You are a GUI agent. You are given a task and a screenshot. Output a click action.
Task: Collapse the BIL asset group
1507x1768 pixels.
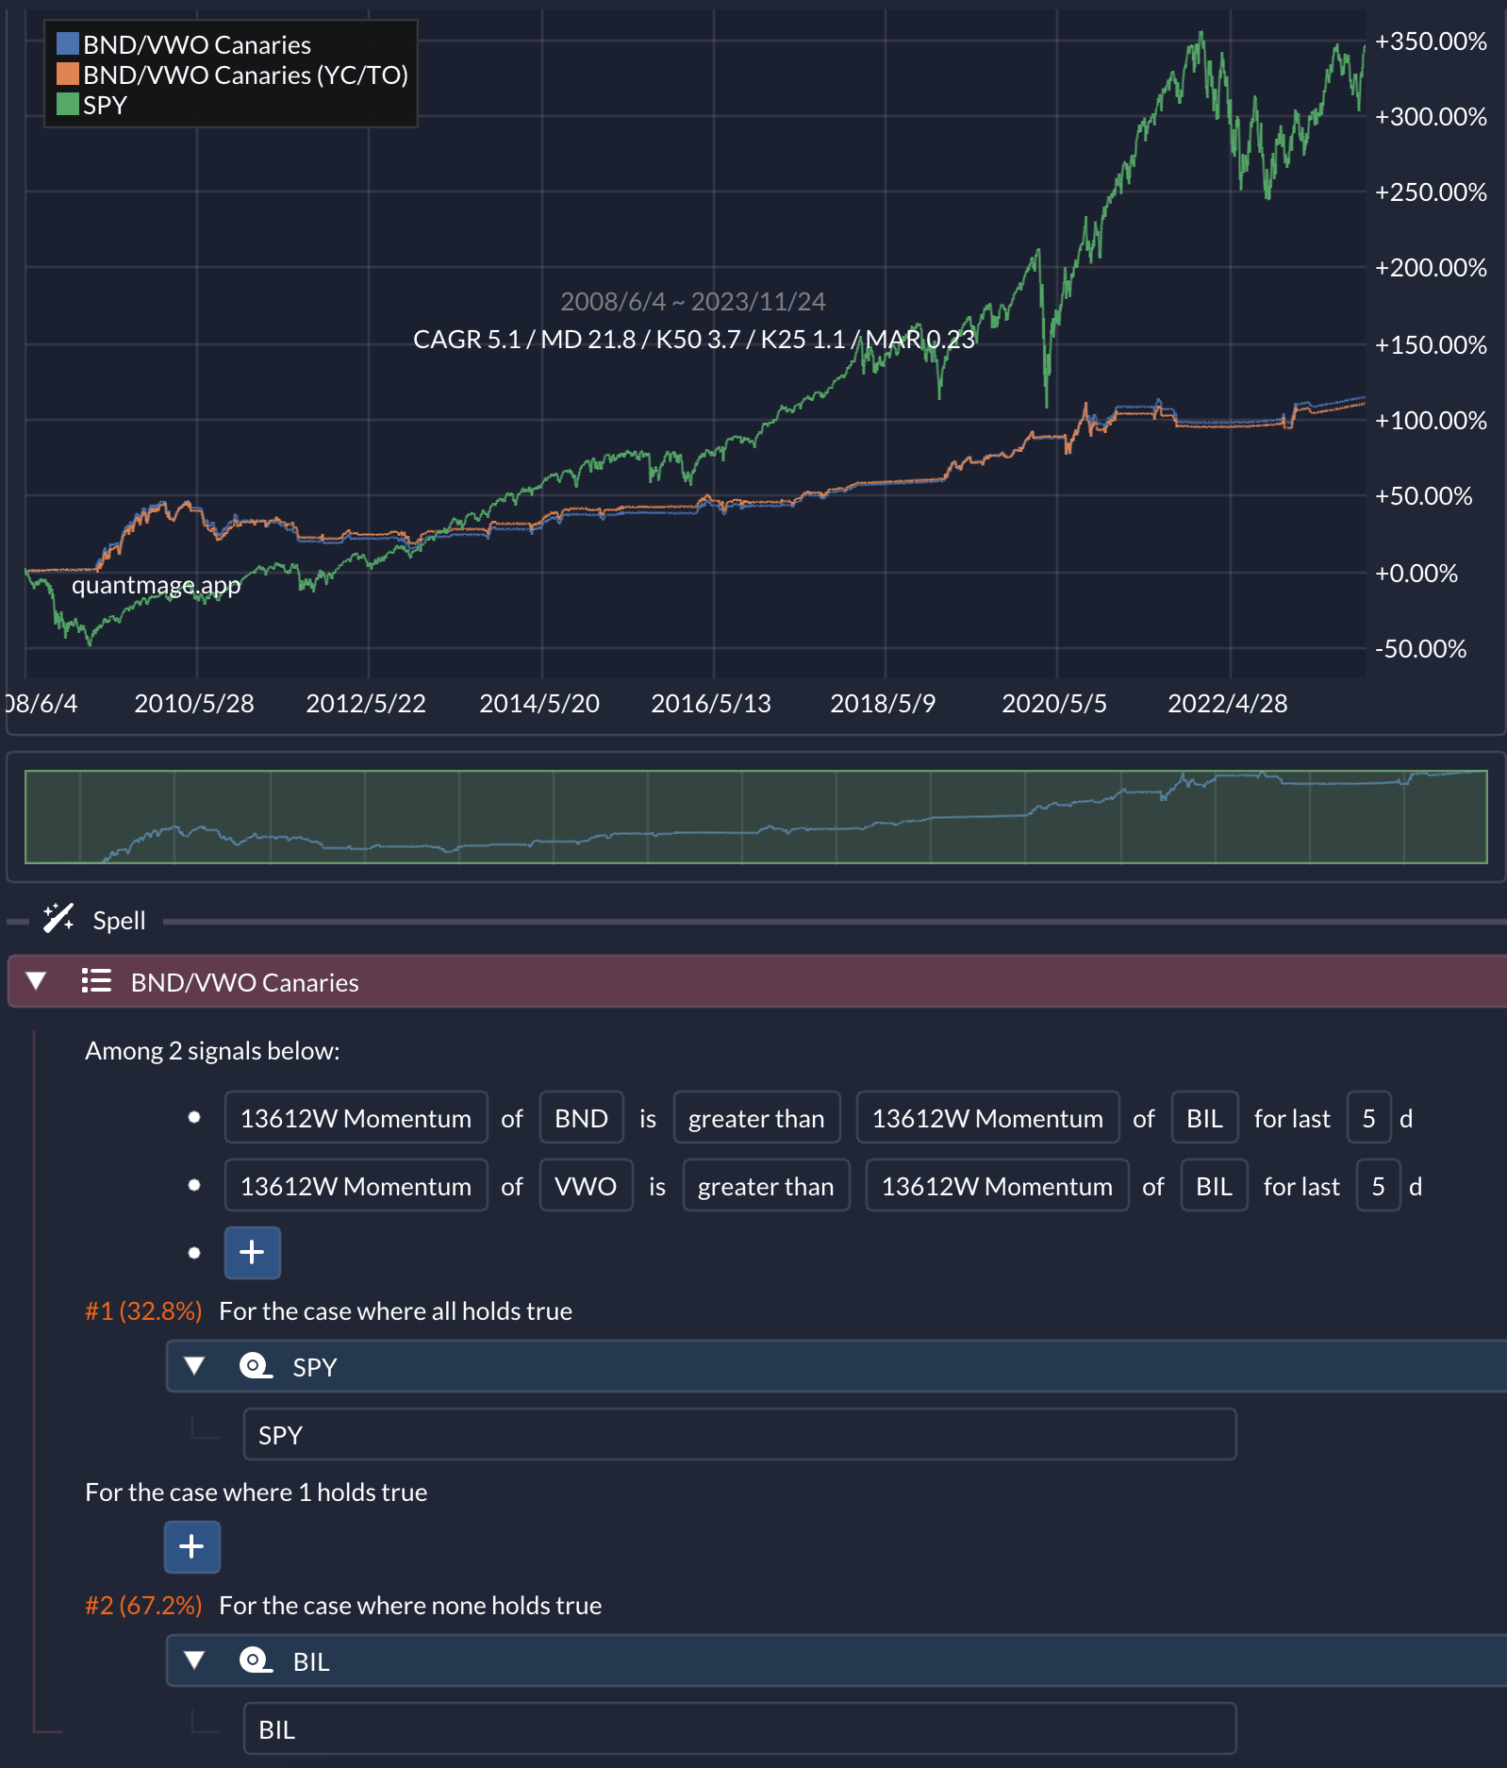click(195, 1660)
